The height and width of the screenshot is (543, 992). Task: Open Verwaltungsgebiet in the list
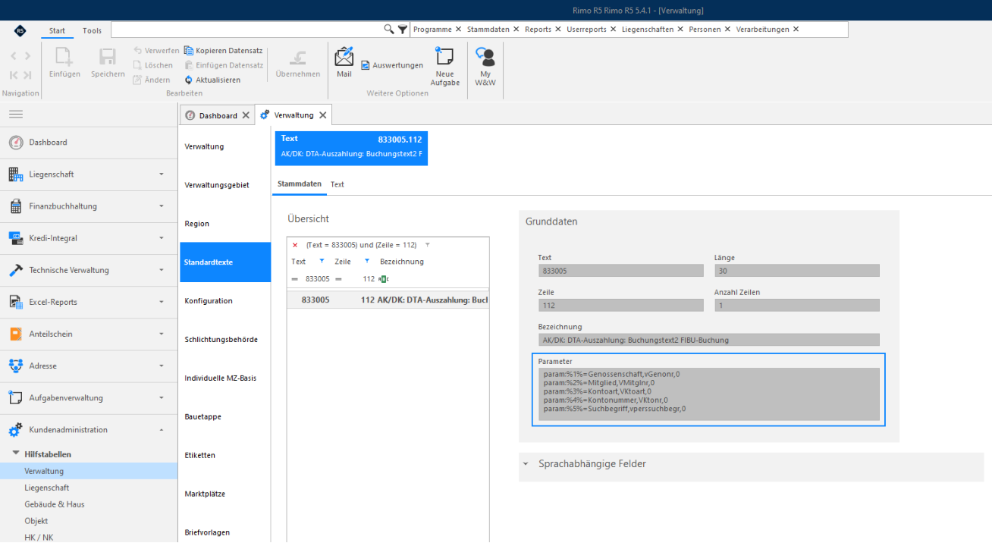(x=225, y=185)
